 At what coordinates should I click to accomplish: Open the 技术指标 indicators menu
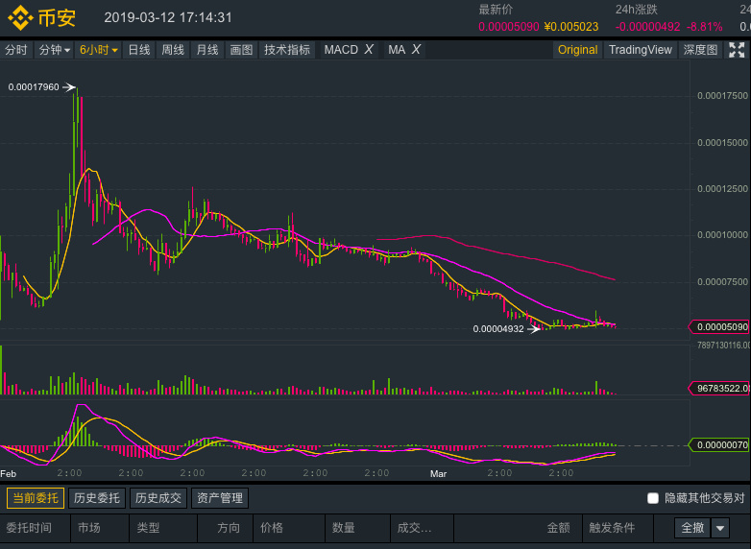click(287, 50)
